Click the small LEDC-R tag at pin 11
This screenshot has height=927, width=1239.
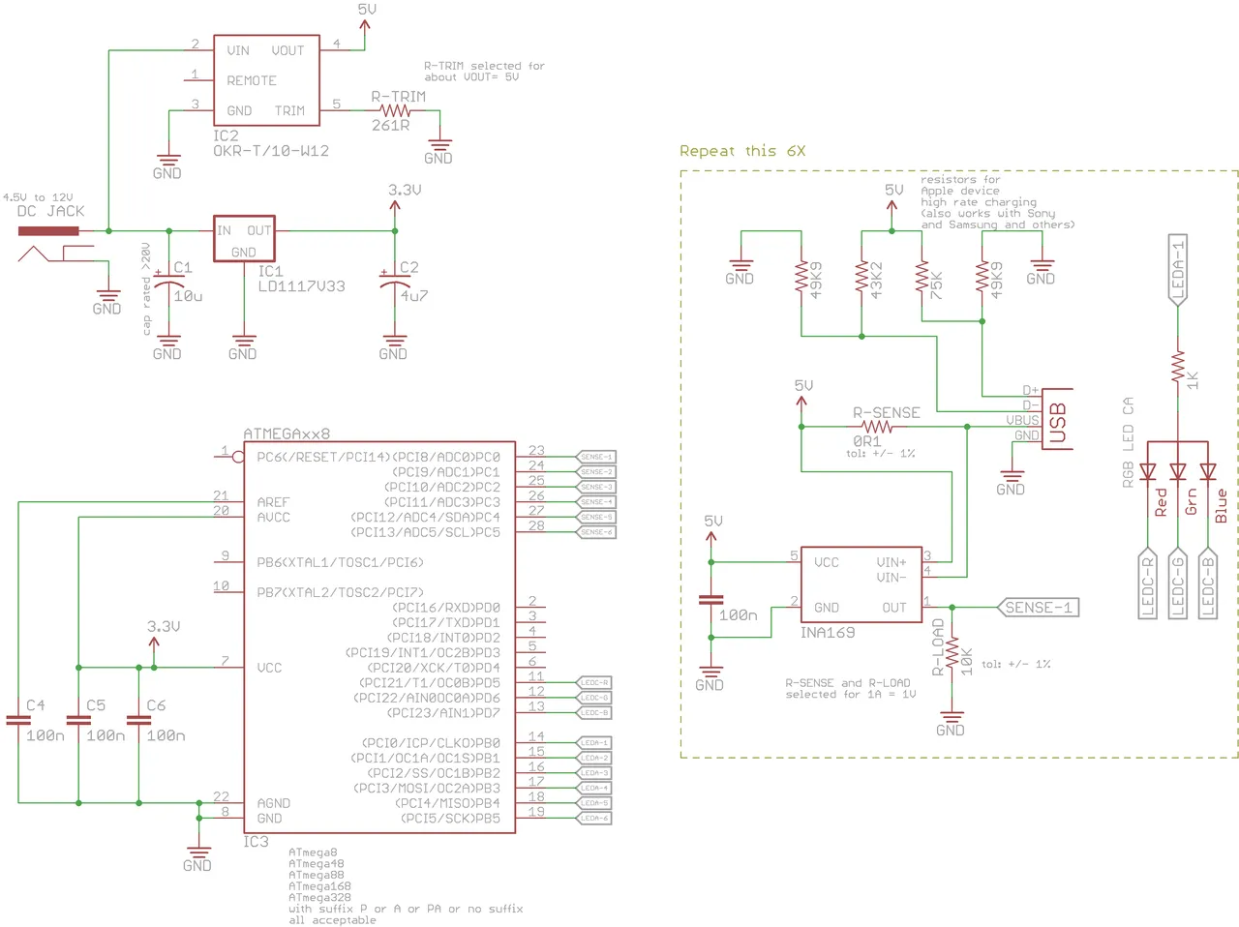pos(593,682)
